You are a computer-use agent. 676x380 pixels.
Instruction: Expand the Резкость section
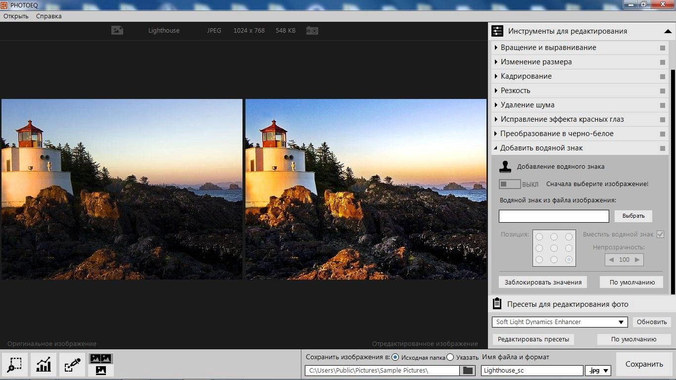click(496, 91)
